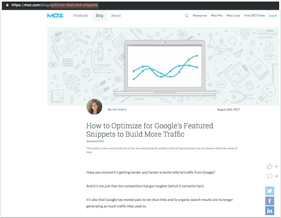Go to Resources link
The height and width of the screenshot is (218, 281).
[x=200, y=15]
